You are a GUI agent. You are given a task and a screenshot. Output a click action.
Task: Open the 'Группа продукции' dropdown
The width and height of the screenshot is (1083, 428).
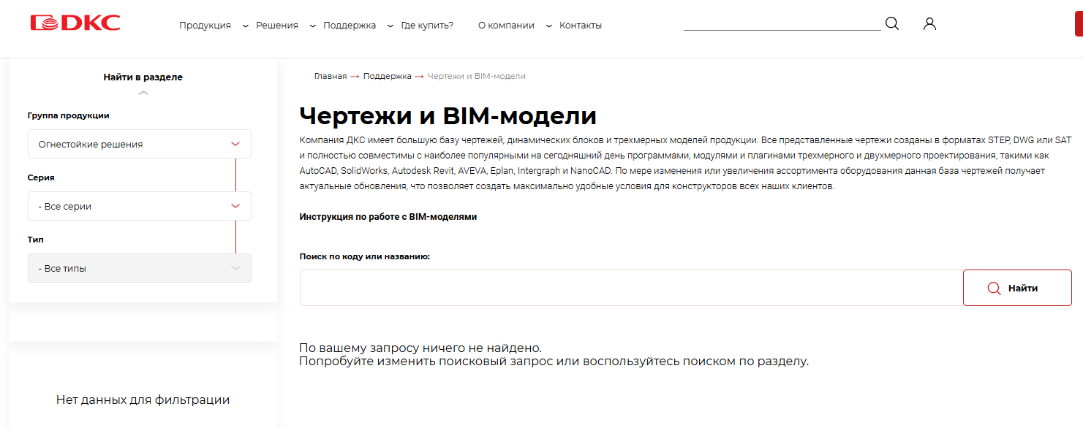pos(139,144)
